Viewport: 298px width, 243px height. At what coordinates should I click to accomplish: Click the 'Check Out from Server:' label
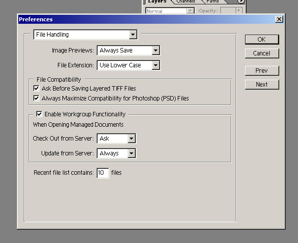click(x=63, y=139)
